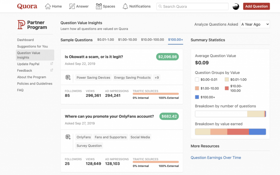Screen dimensions: 280x175
Task: Open Home via house icon
Action: tap(48, 6)
